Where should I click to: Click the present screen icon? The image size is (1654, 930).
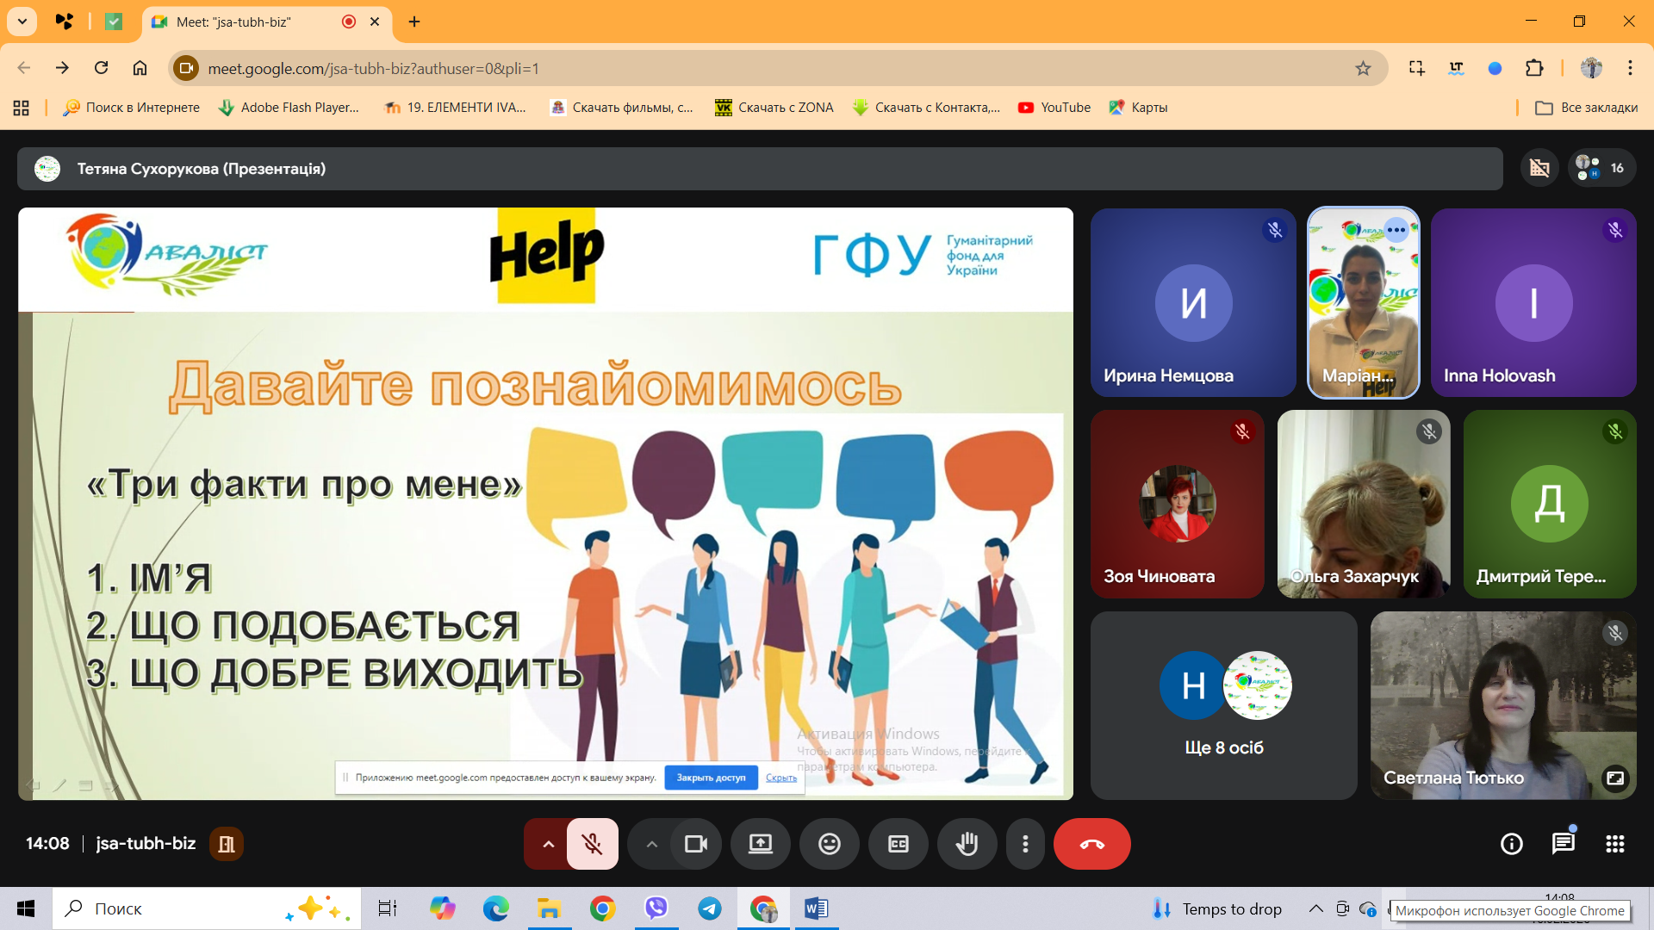[x=760, y=844]
